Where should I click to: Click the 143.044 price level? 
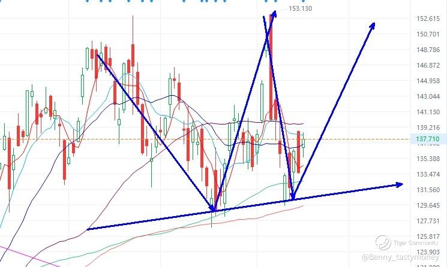(x=428, y=96)
